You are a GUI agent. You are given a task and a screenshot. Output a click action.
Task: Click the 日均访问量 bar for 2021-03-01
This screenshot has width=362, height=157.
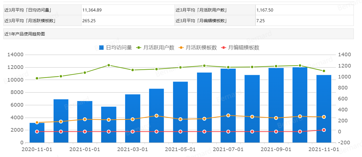point(133,118)
